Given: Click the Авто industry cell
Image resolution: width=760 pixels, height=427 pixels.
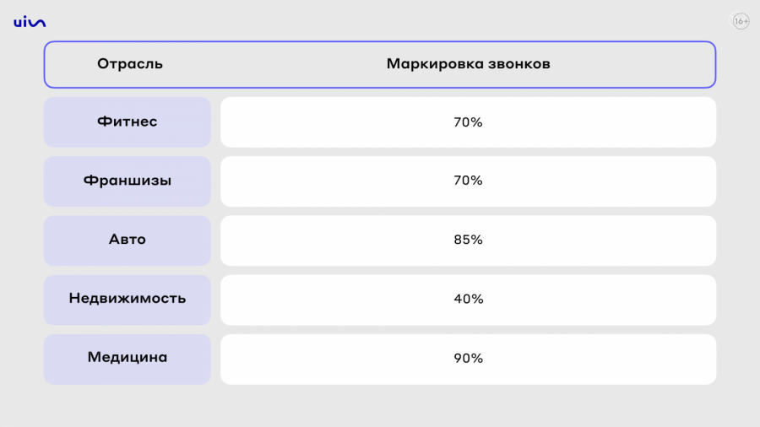Looking at the screenshot, I should [128, 241].
